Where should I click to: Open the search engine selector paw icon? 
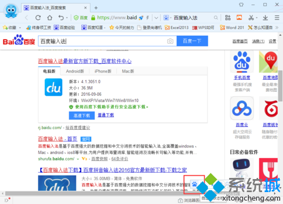pyautogui.click(x=166, y=18)
